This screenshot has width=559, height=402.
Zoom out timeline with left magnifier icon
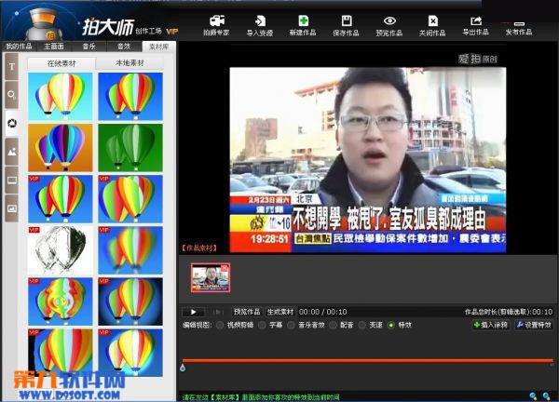pos(533,395)
